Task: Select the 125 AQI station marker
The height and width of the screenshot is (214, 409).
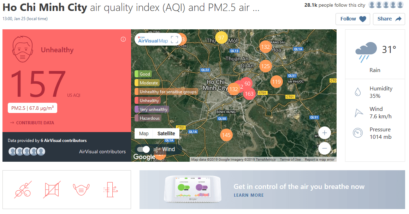Action: click(266, 66)
